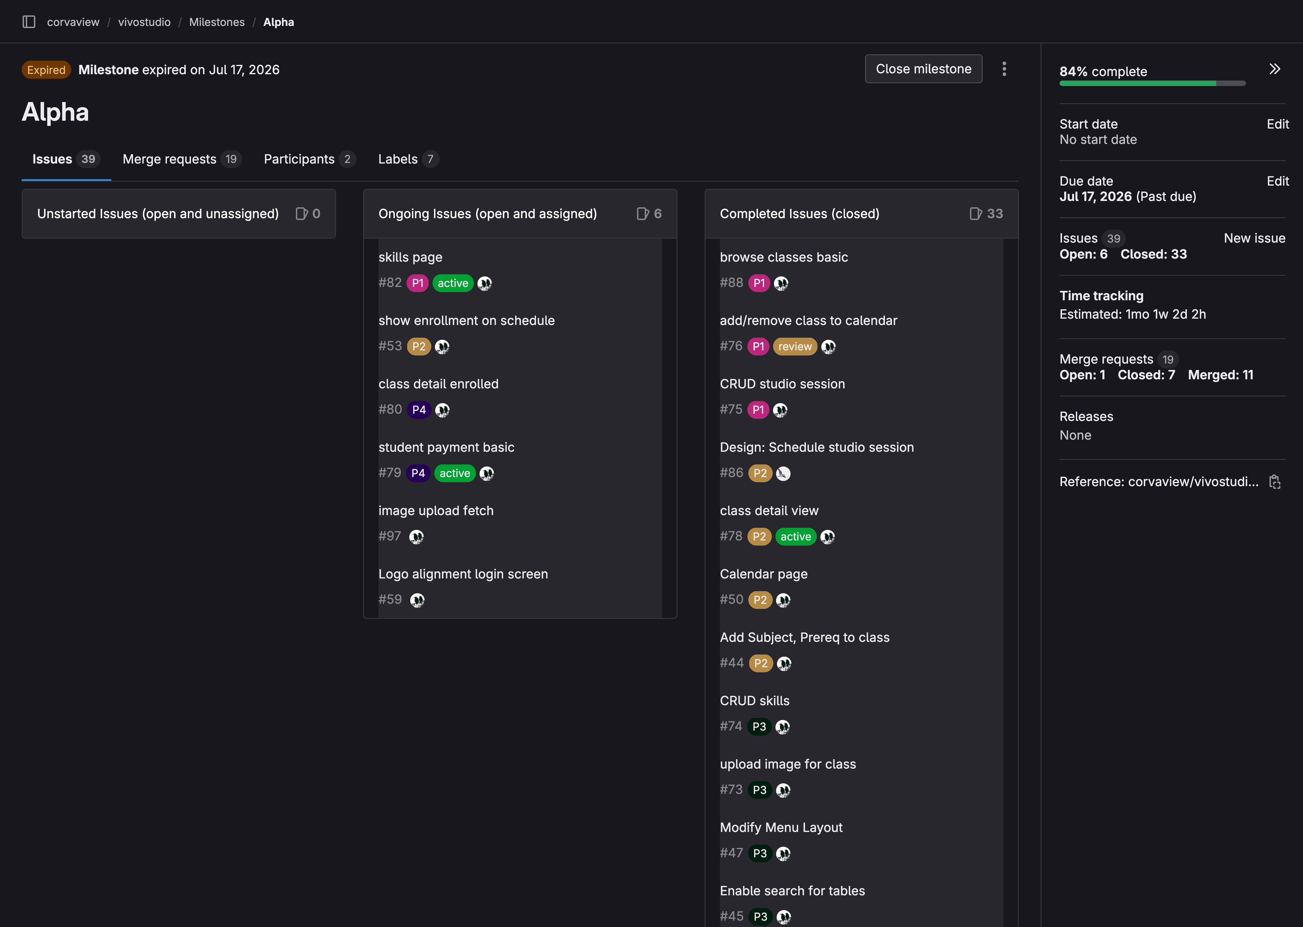Switch to the Issues tab
This screenshot has width=1303, height=927.
pyautogui.click(x=66, y=159)
